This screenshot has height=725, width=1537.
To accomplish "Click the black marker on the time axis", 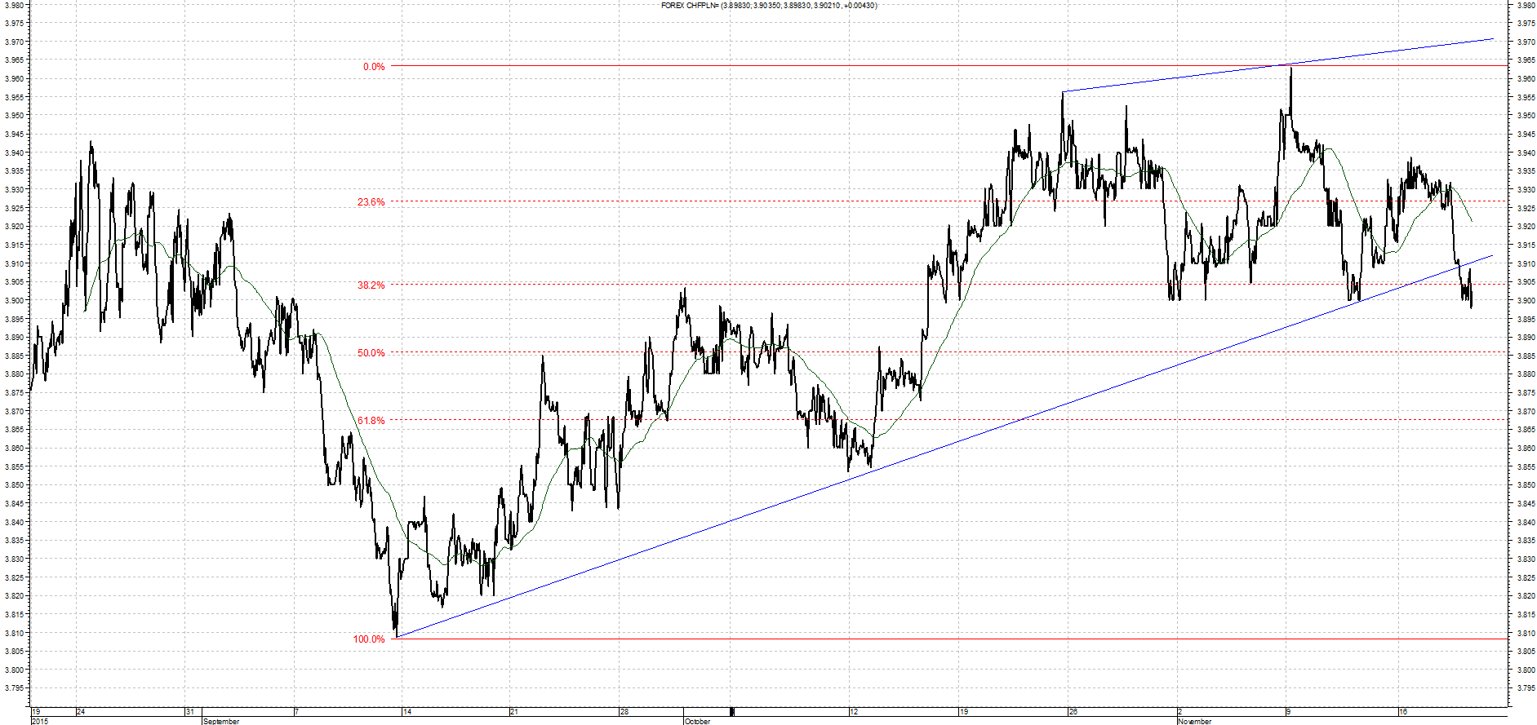I will [x=732, y=711].
